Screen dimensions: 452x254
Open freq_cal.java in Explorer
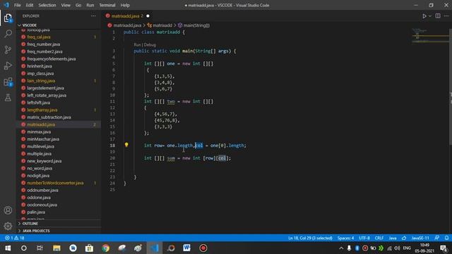click(39, 37)
